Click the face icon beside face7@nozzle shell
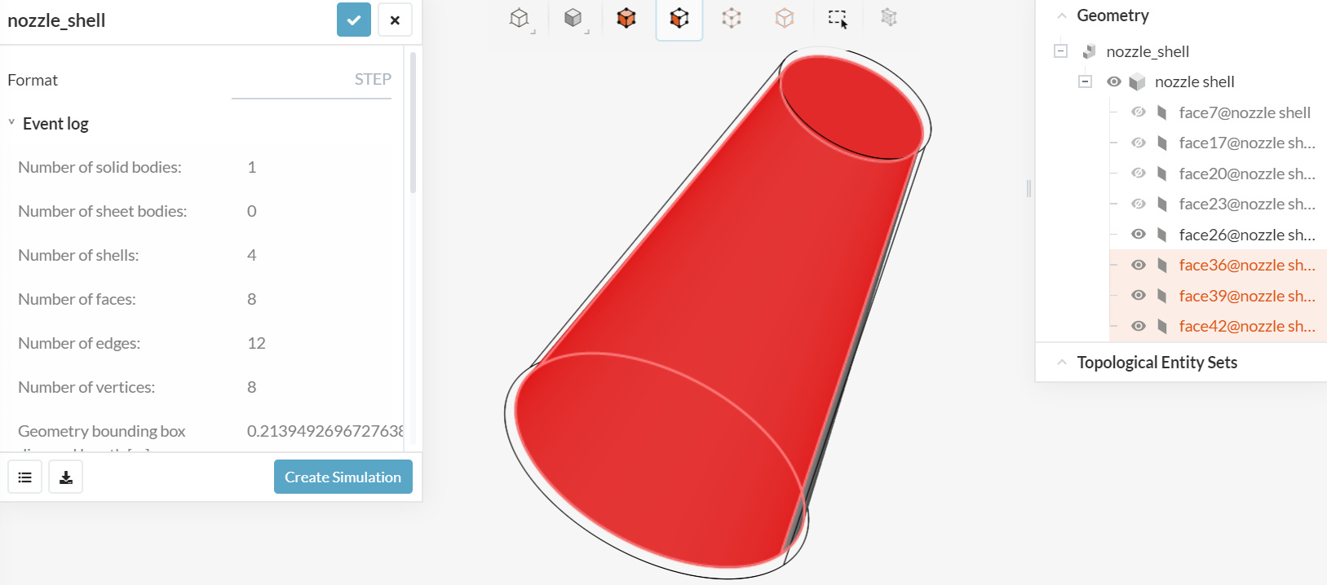1327x585 pixels. pyautogui.click(x=1162, y=112)
